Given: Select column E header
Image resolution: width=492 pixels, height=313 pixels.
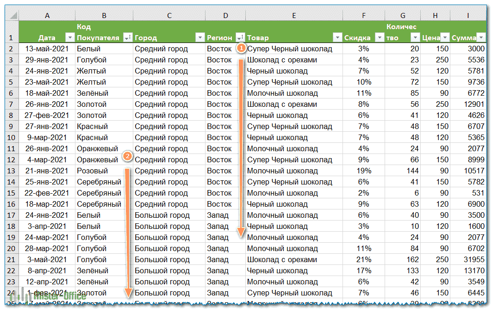Looking at the screenshot, I should point(294,16).
